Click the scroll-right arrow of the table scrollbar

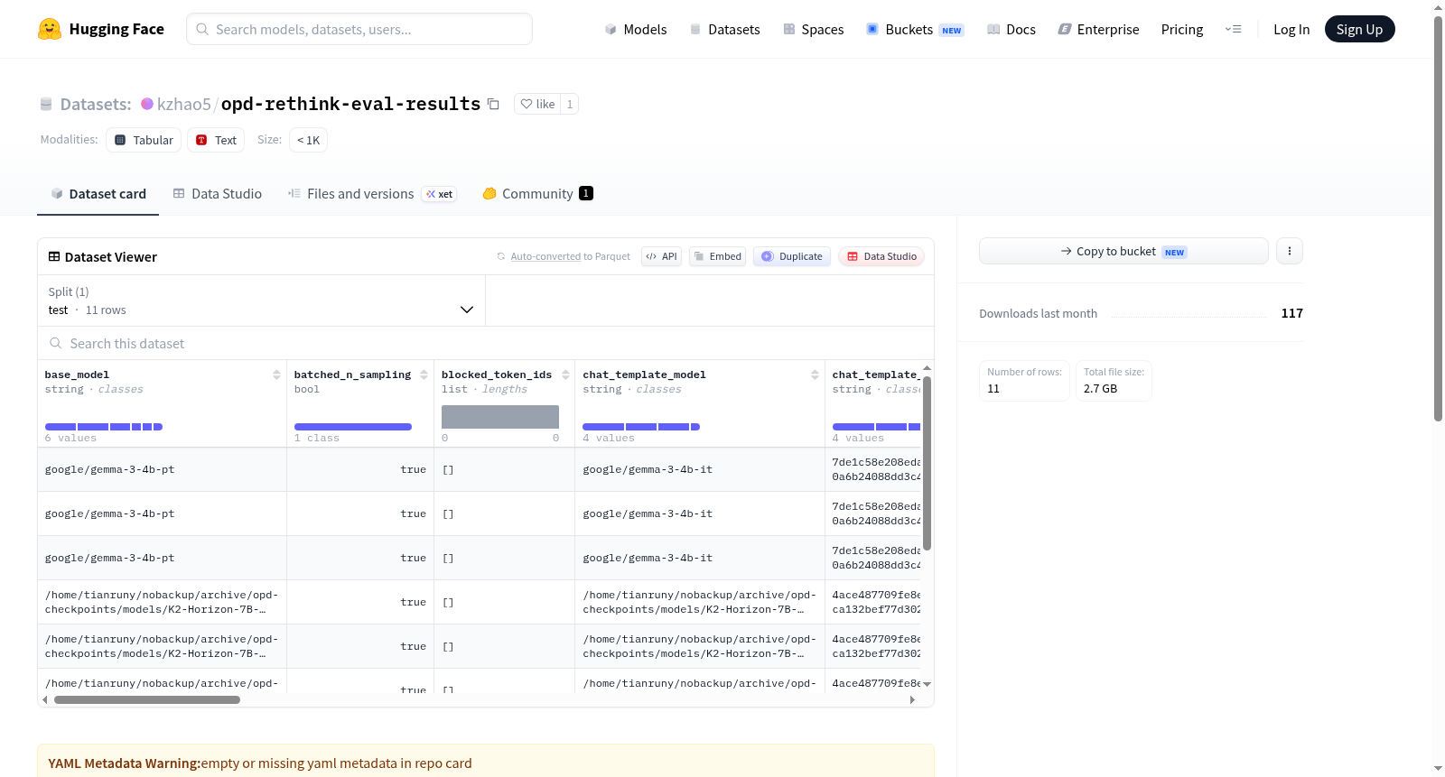pos(912,699)
